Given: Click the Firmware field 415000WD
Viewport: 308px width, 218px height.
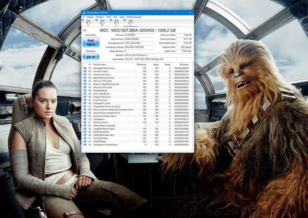Looking at the screenshot, I should point(139,35).
